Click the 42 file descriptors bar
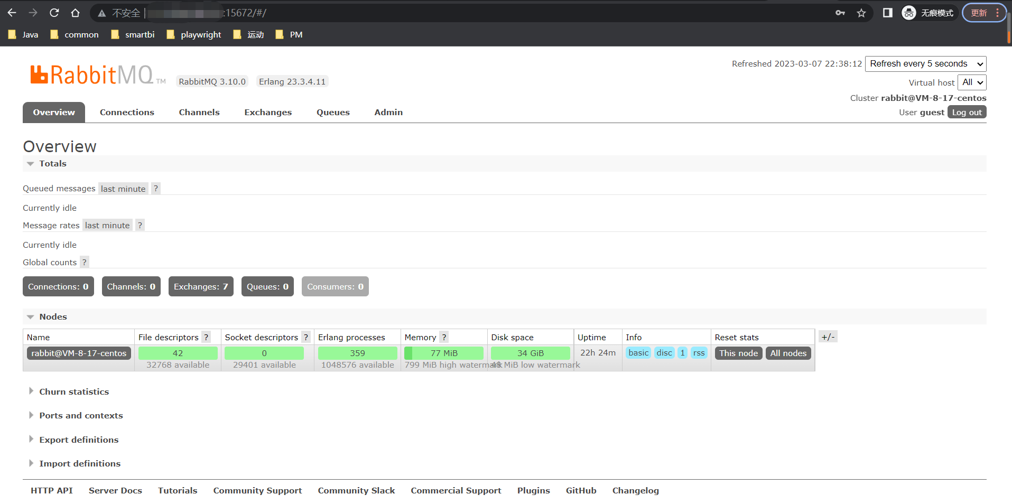This screenshot has width=1012, height=504. pyautogui.click(x=178, y=353)
